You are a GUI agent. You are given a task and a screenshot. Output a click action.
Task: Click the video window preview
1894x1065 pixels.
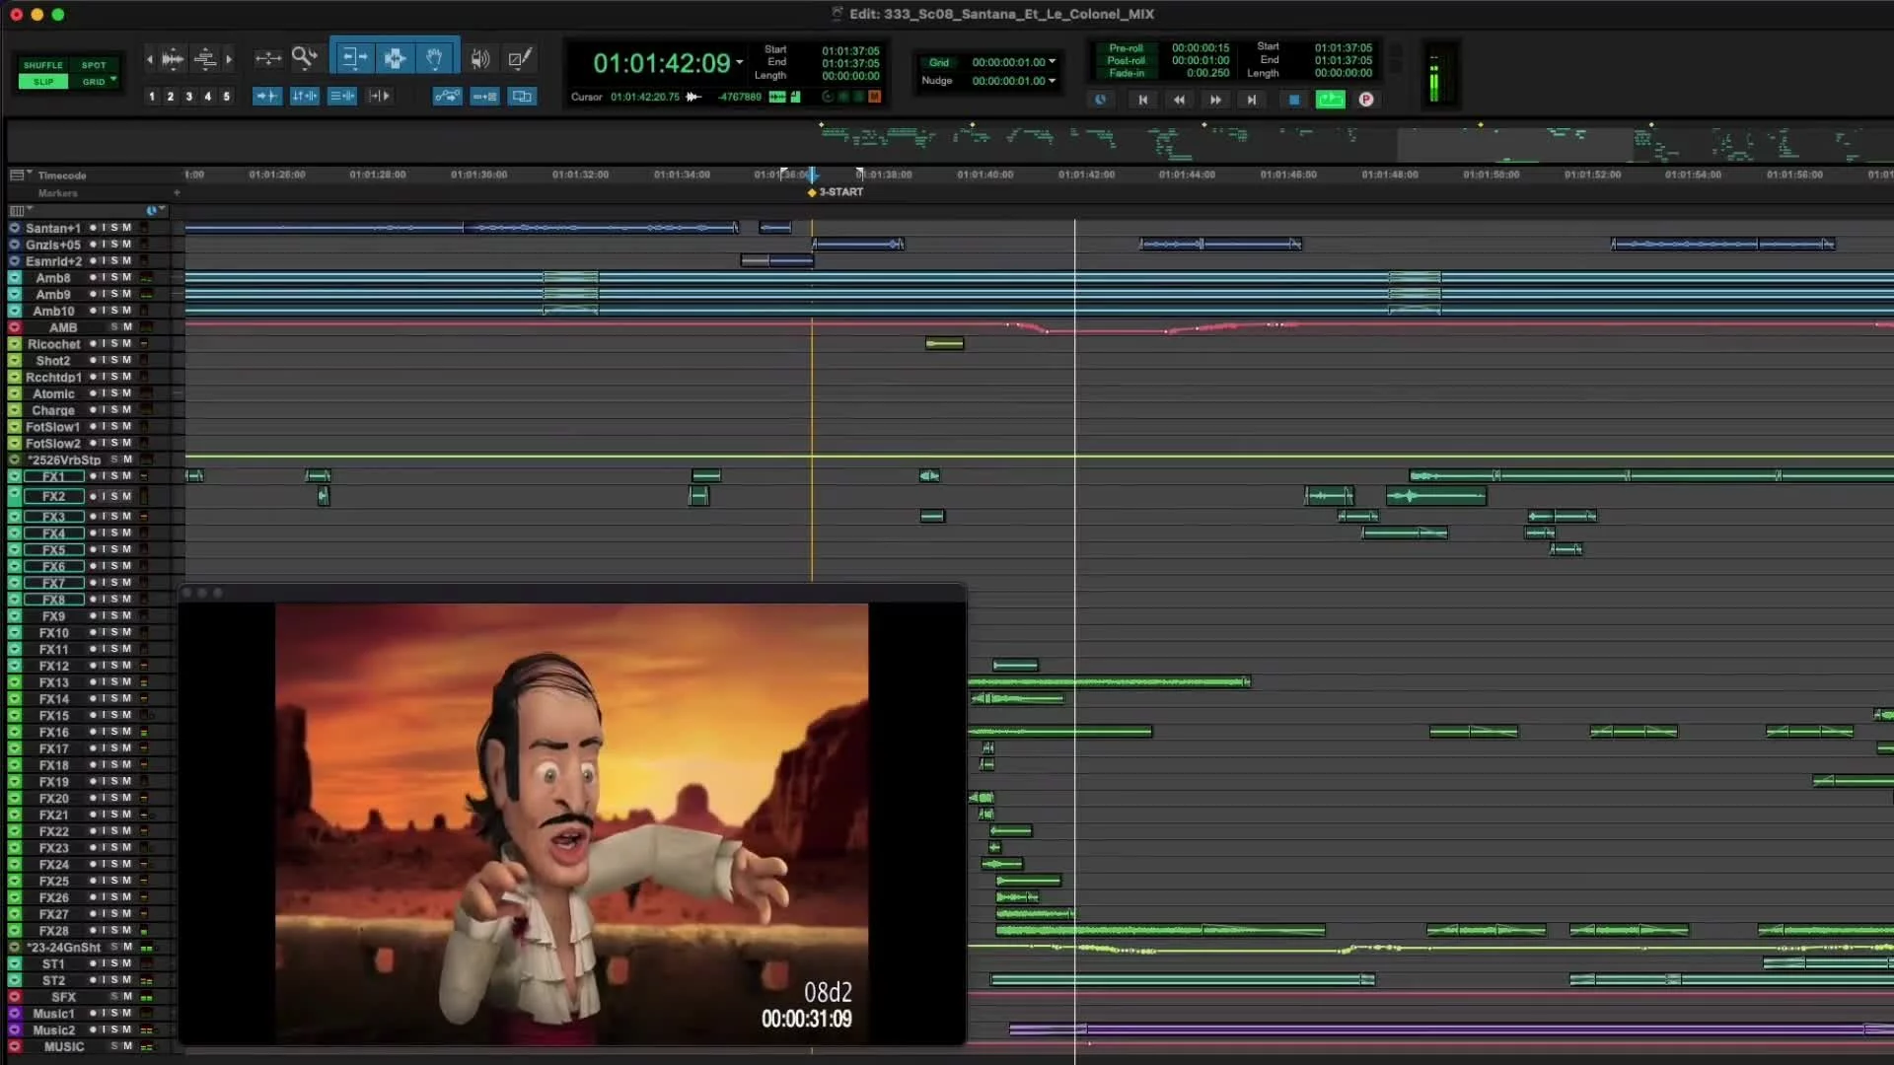pos(572,823)
